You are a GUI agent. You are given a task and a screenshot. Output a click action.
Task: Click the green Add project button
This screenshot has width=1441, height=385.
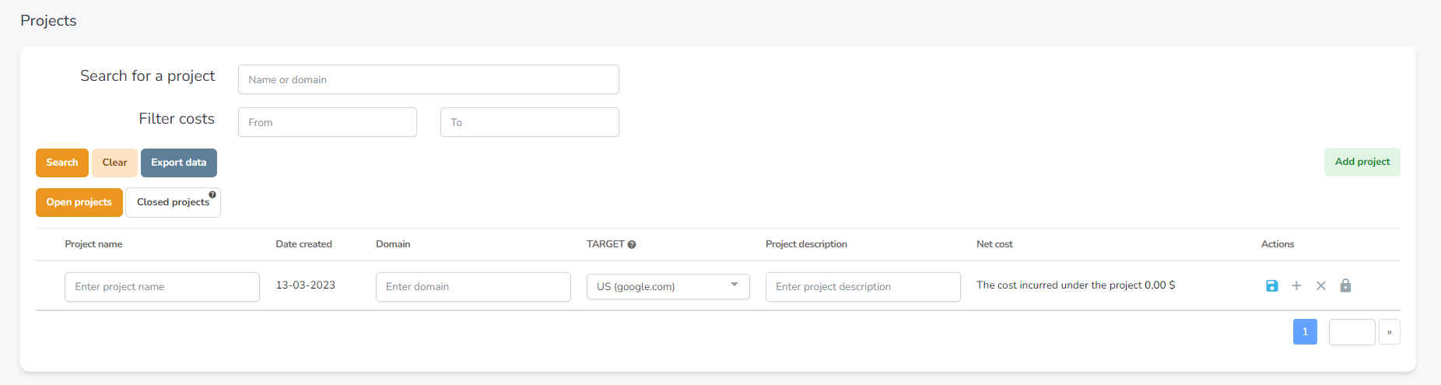pyautogui.click(x=1362, y=162)
